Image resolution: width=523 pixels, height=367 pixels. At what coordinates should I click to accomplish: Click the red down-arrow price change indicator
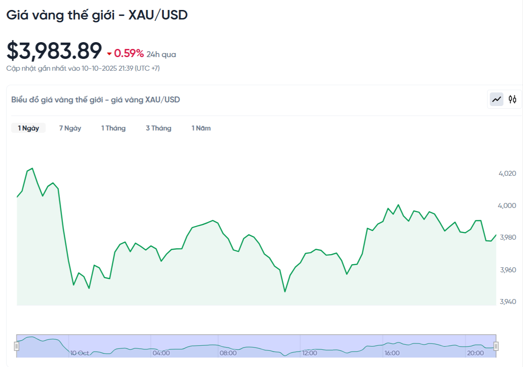point(109,54)
